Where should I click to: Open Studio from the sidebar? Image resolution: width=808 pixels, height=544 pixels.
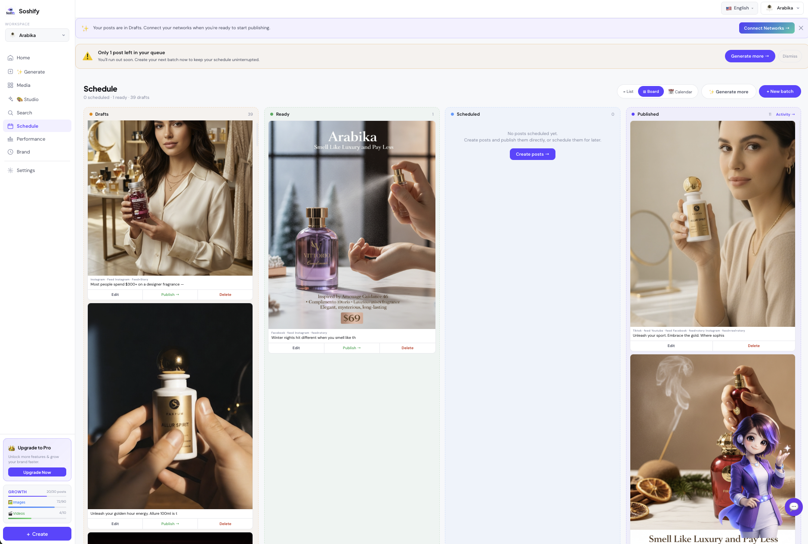[x=37, y=99]
